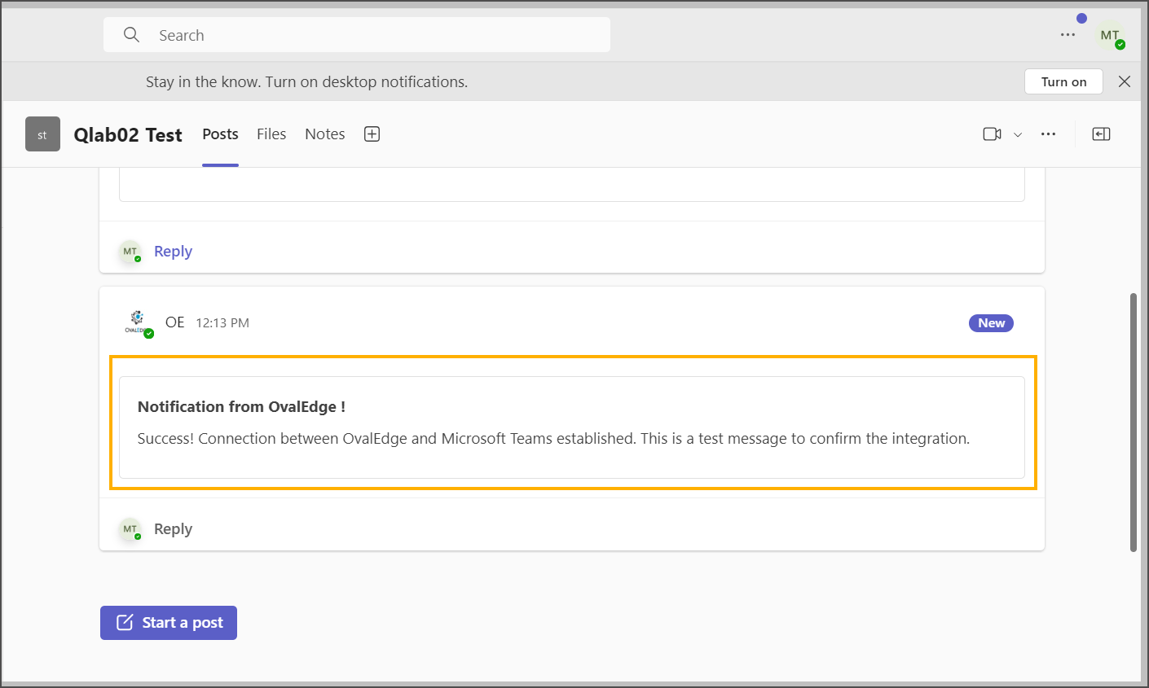Open channel More options ellipsis
Image resolution: width=1149 pixels, height=688 pixels.
[1048, 134]
